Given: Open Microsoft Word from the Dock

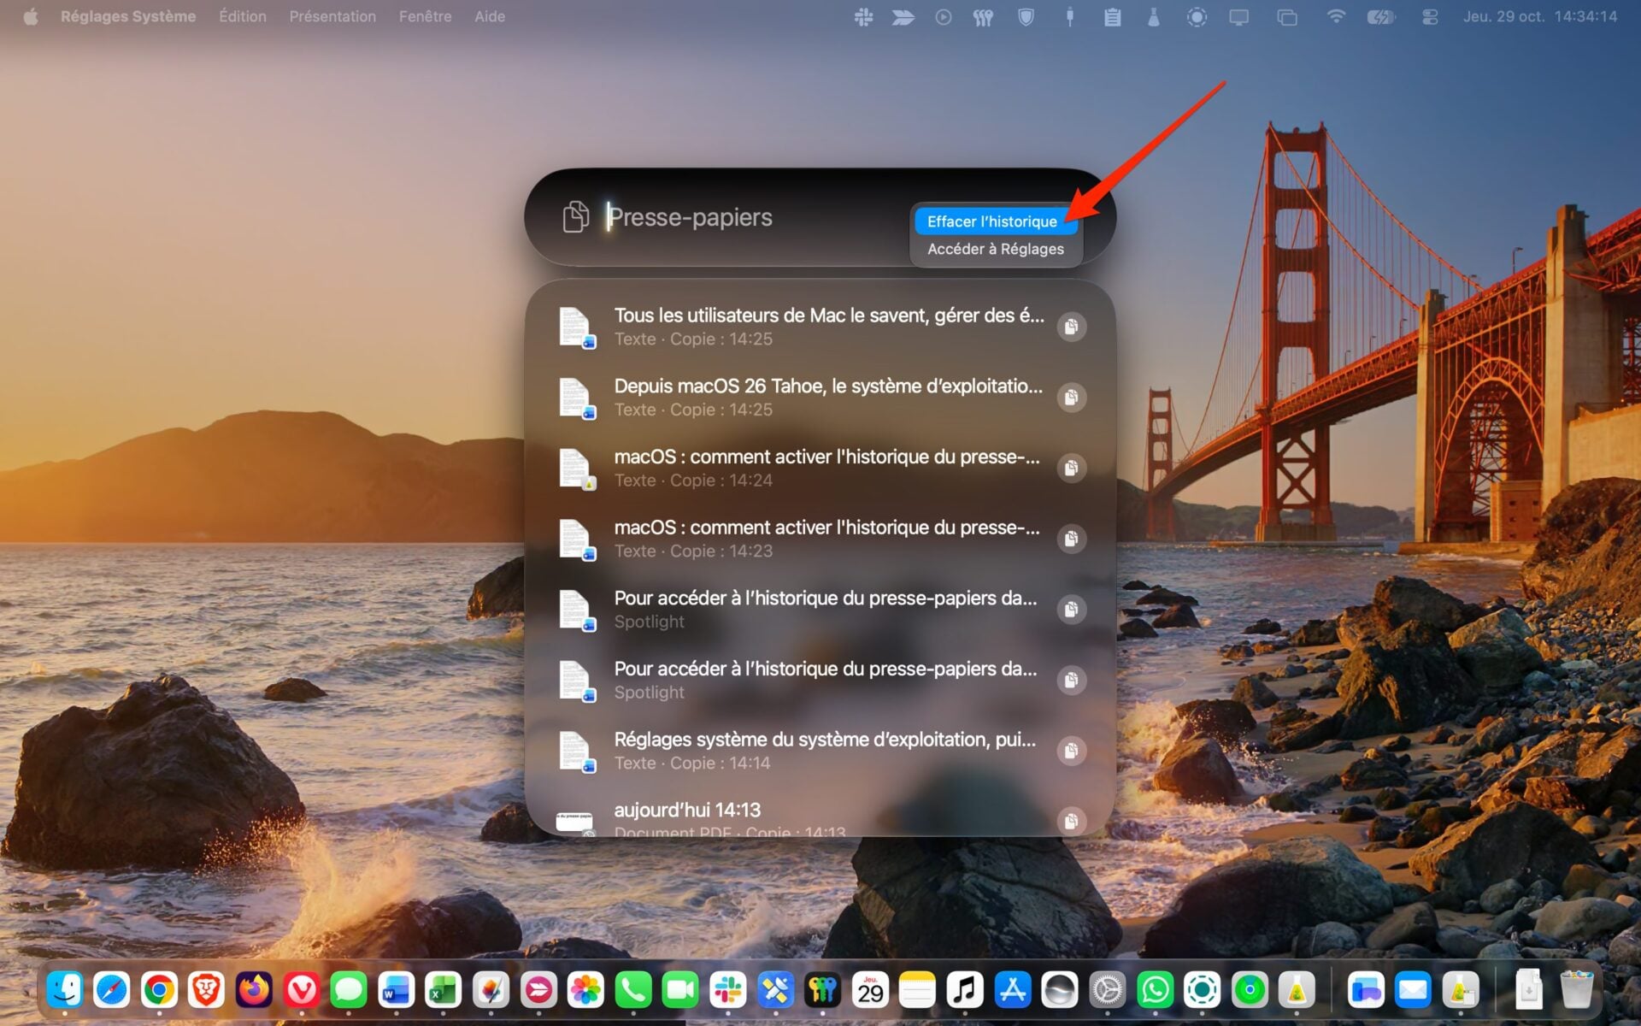Looking at the screenshot, I should [x=396, y=990].
